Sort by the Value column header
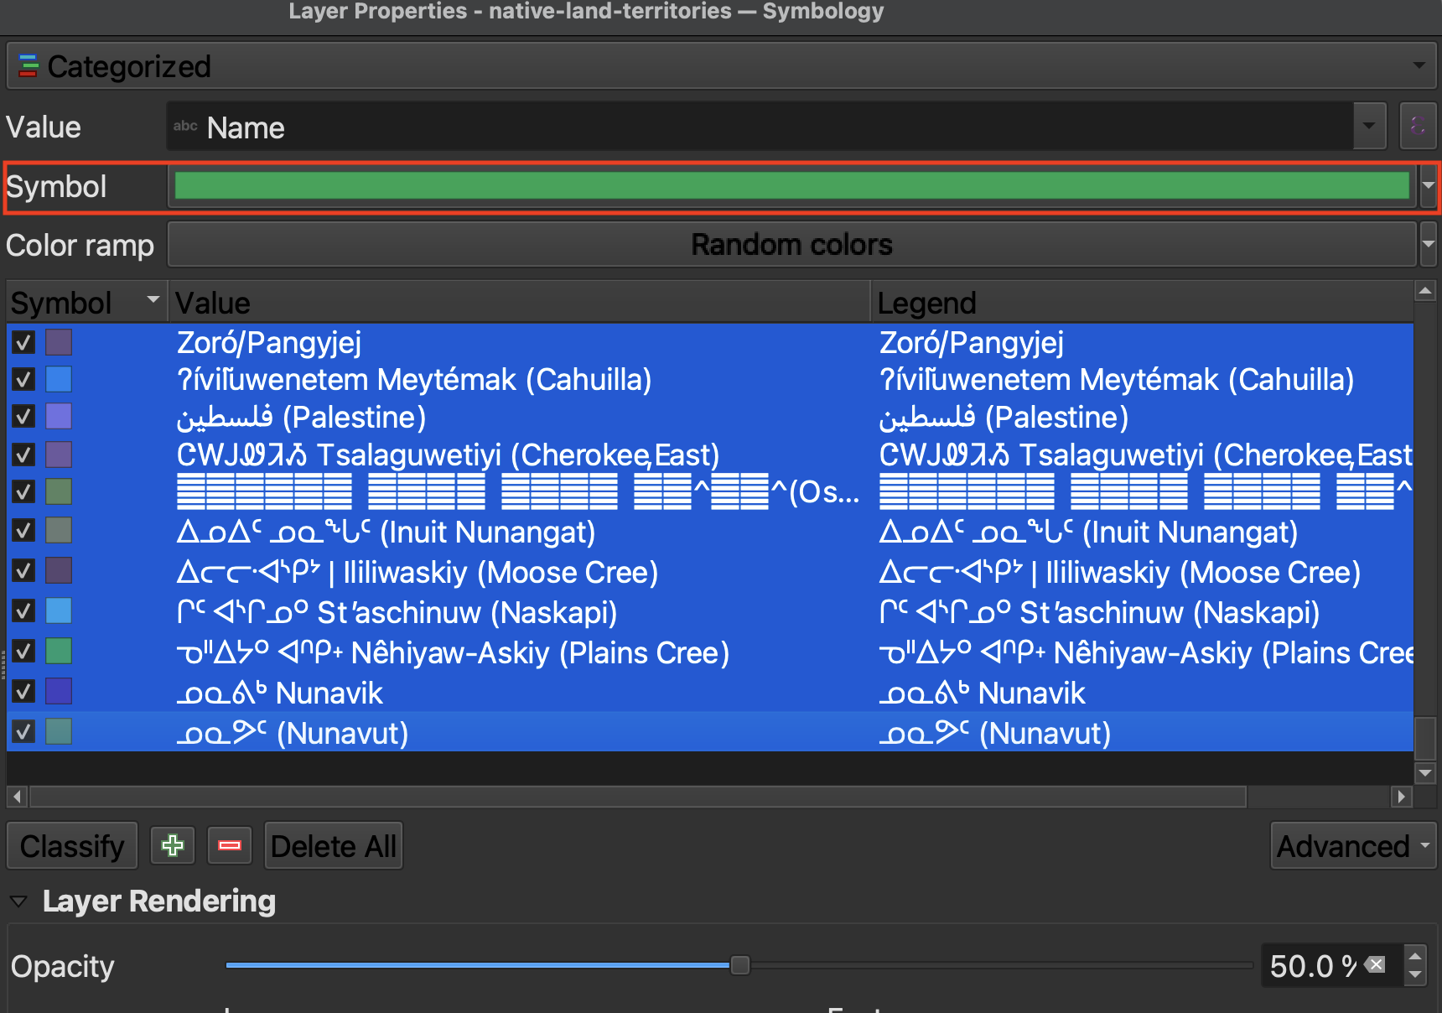Viewport: 1442px width, 1013px height. tap(518, 303)
